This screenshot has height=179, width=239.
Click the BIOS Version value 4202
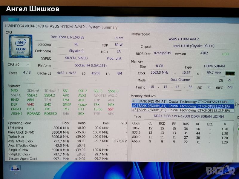204,53
